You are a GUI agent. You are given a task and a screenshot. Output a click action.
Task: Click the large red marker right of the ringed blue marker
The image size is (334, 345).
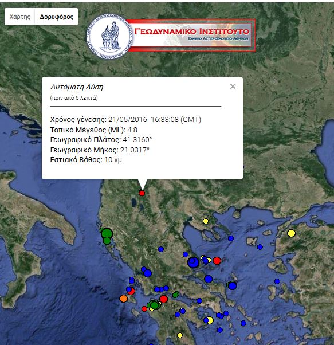click(x=217, y=261)
